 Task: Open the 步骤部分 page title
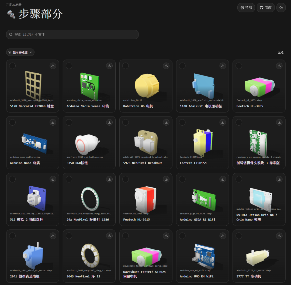(40, 14)
